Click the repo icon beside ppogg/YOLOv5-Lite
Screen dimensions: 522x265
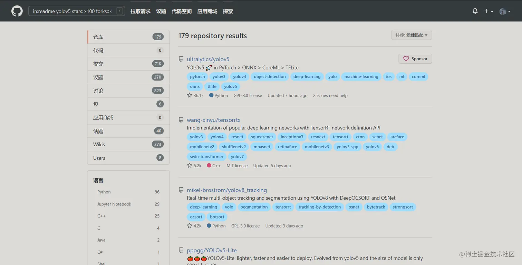(181, 250)
